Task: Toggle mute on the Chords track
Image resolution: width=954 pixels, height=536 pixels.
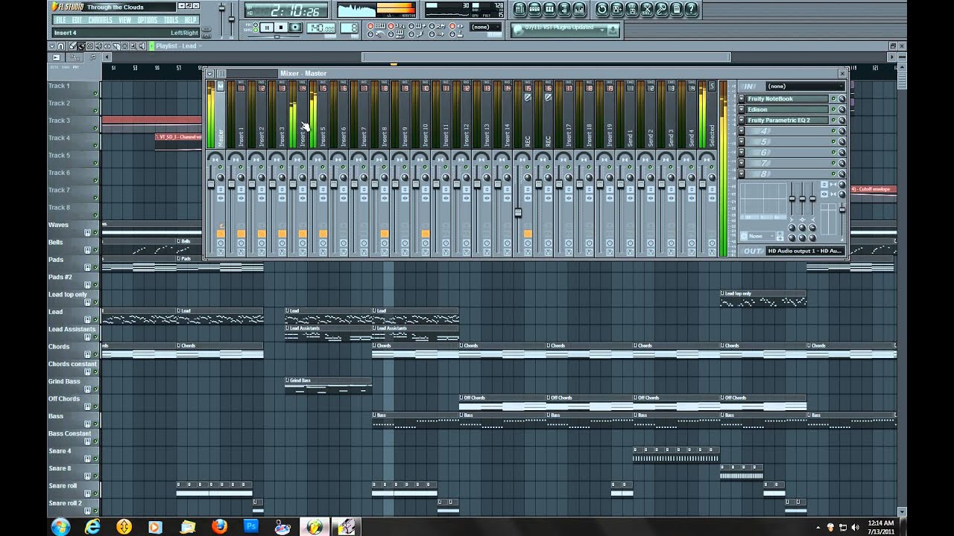Action: [95, 354]
